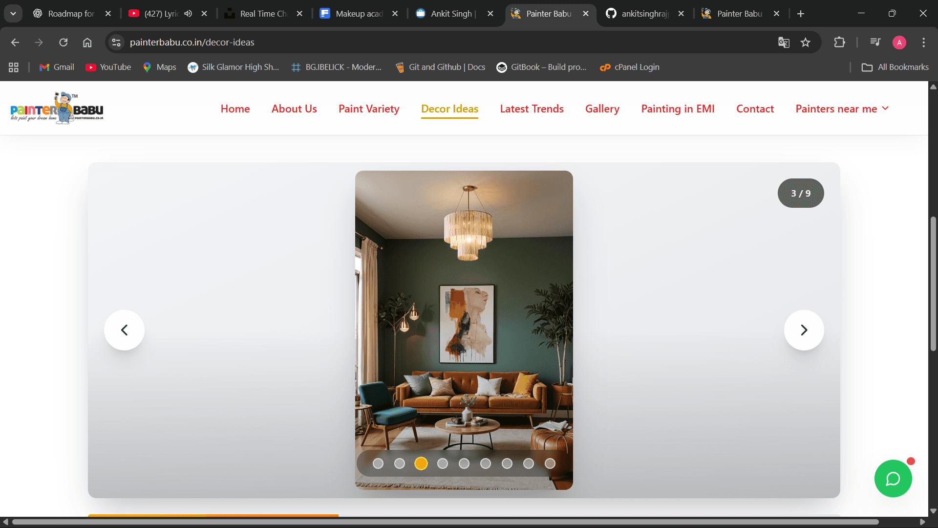The width and height of the screenshot is (938, 528).
Task: Open the Extensions puzzle icon
Action: tap(839, 43)
